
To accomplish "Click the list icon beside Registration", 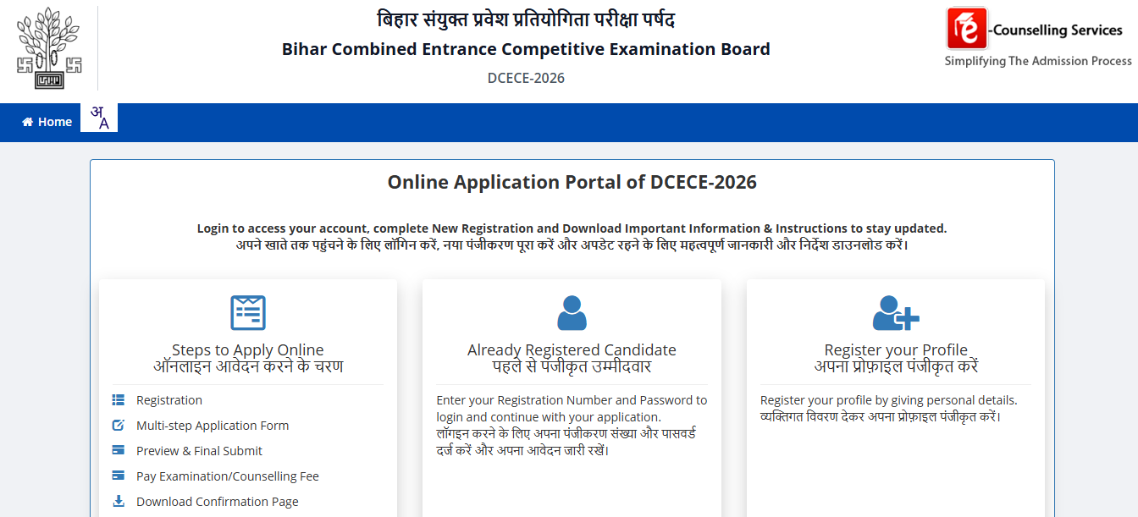I will point(119,399).
